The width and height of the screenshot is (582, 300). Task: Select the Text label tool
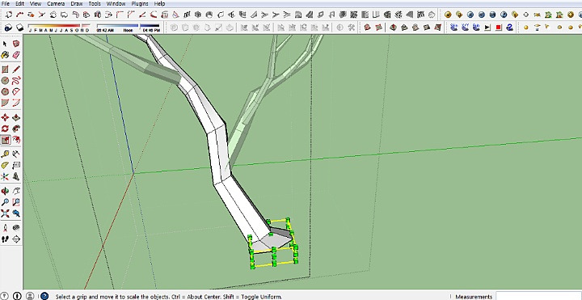(x=16, y=165)
